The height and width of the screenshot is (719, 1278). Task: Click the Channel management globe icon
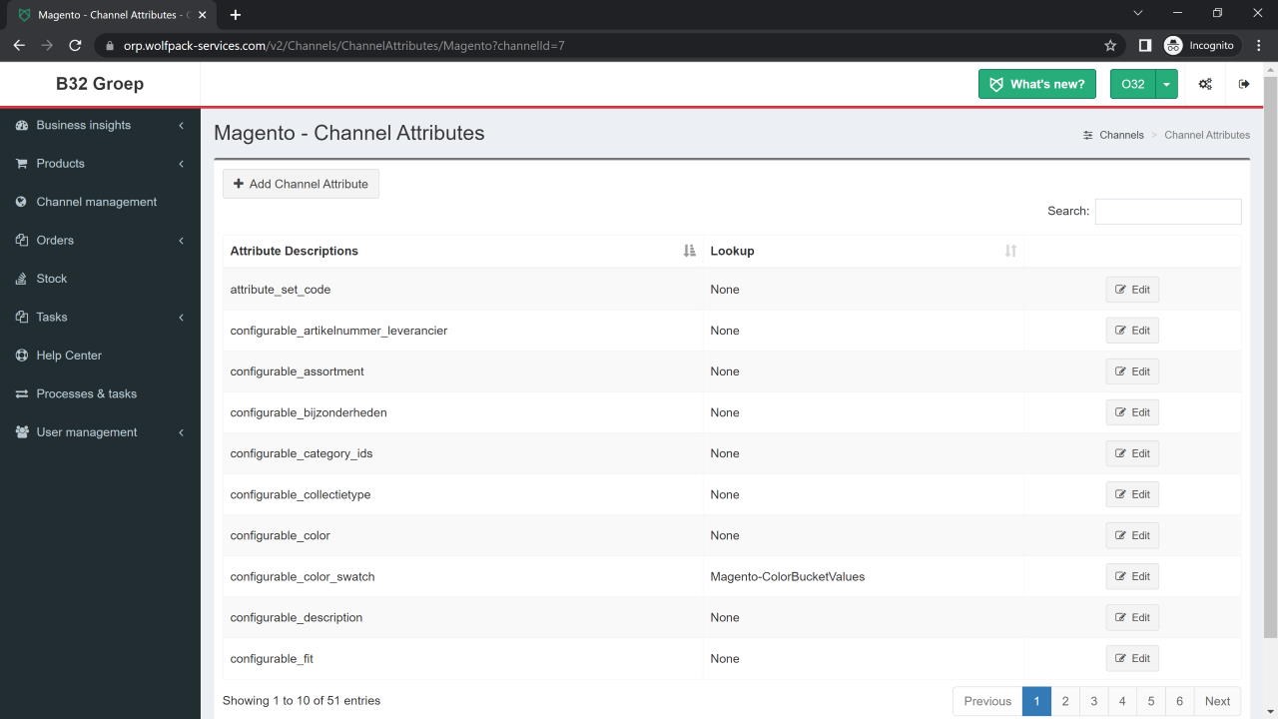(x=21, y=202)
